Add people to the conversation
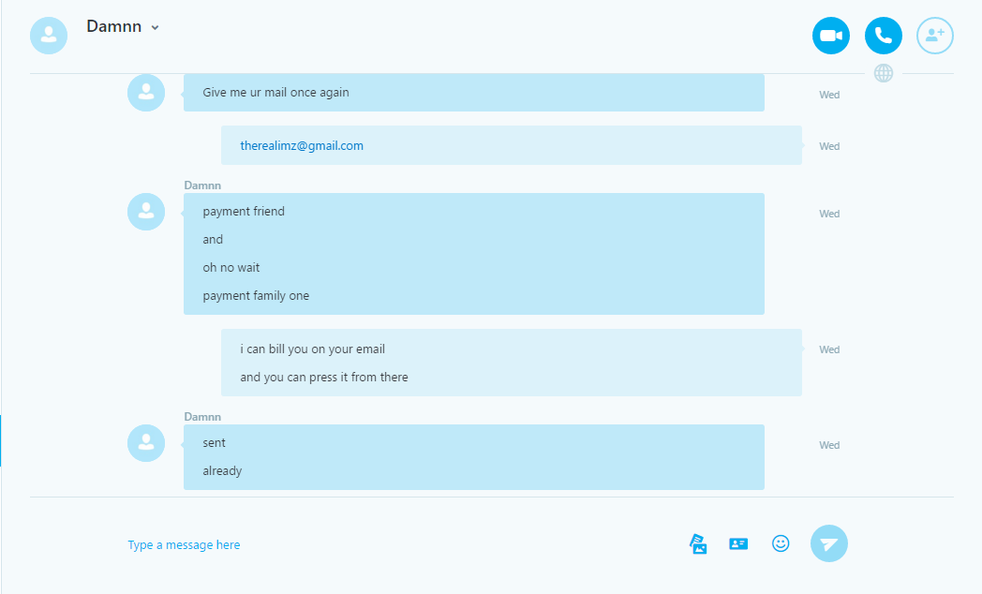Viewport: 982px width, 594px height. pyautogui.click(x=935, y=36)
